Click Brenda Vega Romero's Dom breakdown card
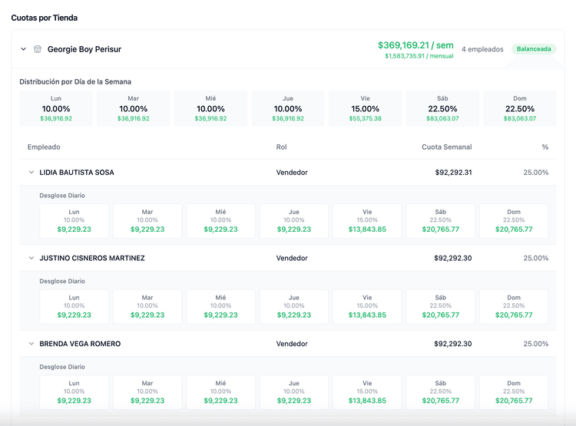 [514, 391]
